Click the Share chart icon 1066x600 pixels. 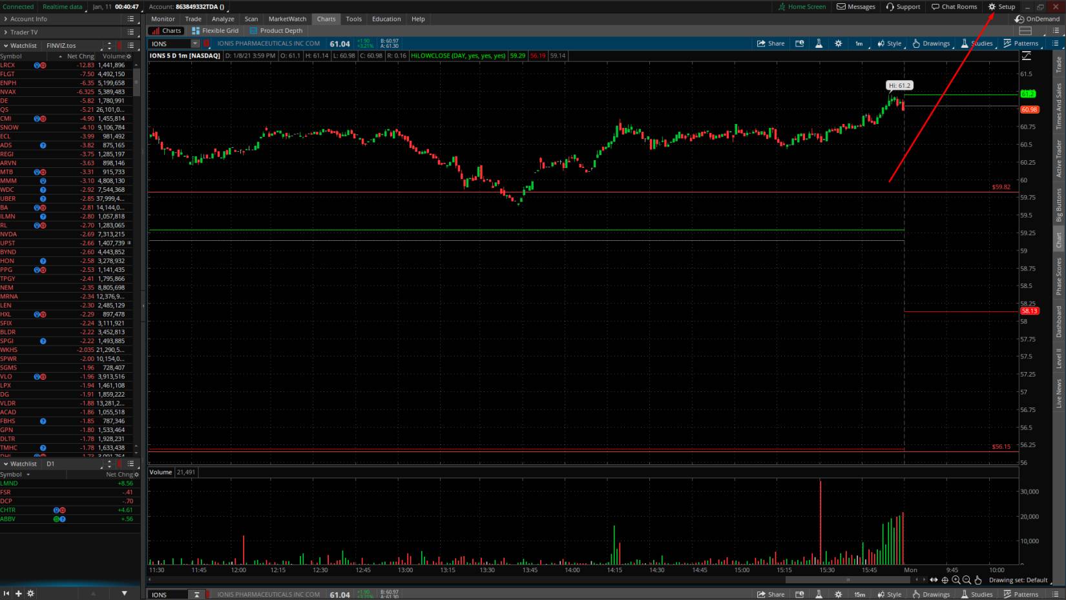[x=770, y=43]
